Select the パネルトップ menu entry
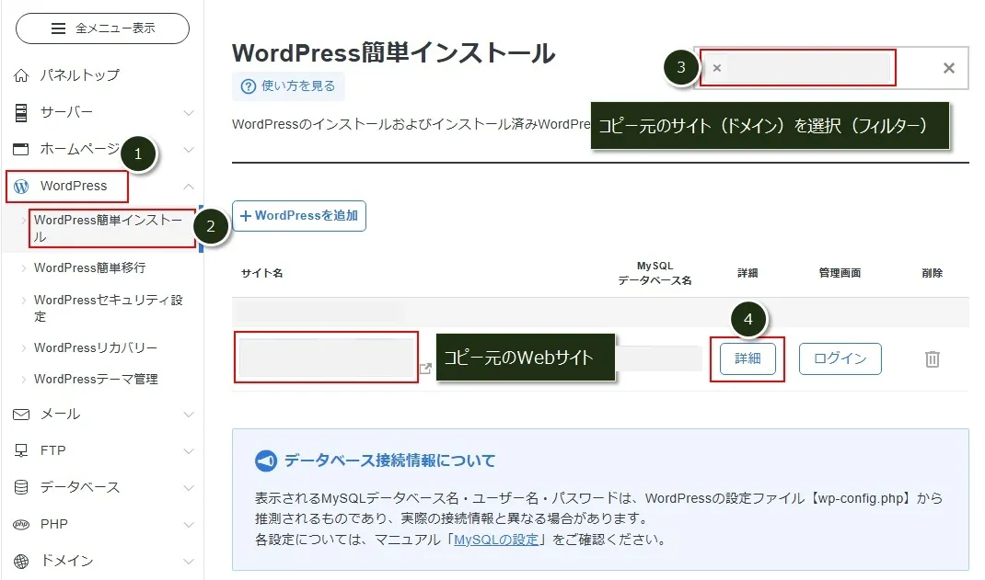The width and height of the screenshot is (985, 580). pos(80,75)
